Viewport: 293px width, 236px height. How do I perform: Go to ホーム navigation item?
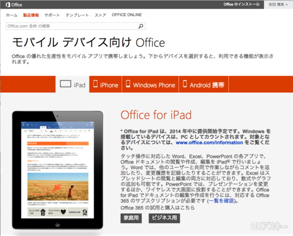(12, 15)
